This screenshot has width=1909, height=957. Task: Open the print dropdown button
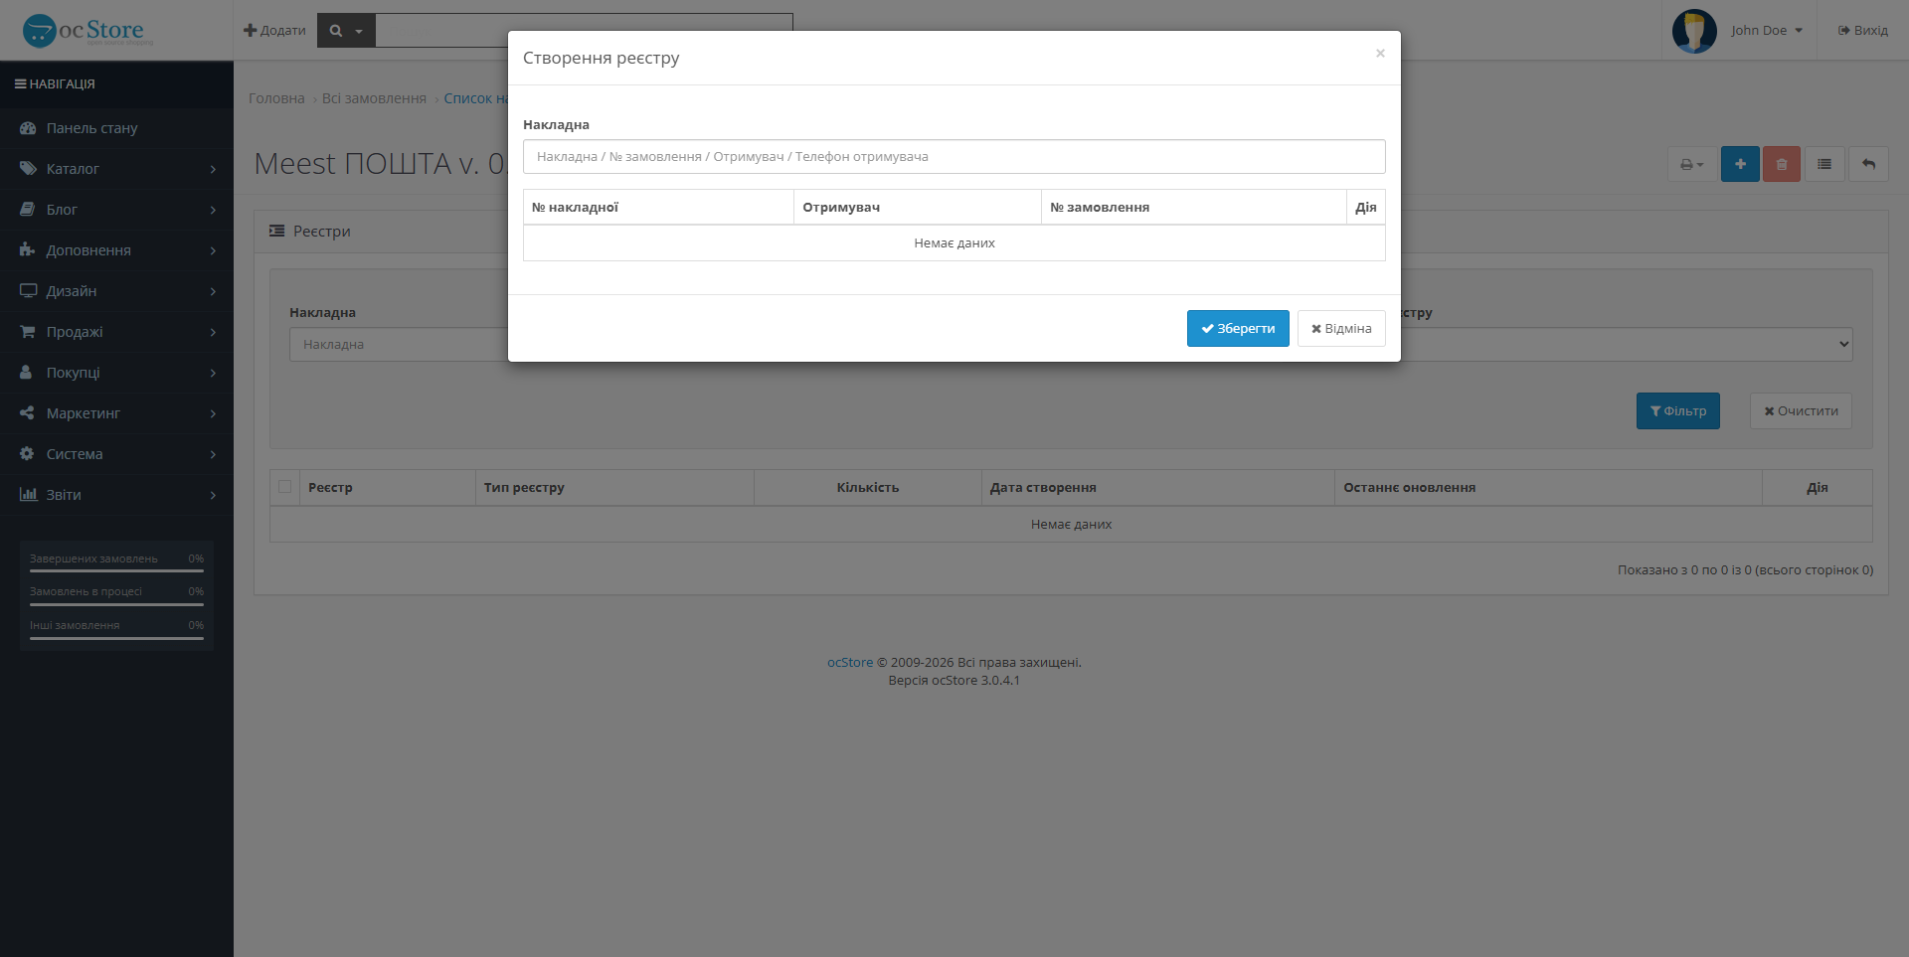(1691, 165)
